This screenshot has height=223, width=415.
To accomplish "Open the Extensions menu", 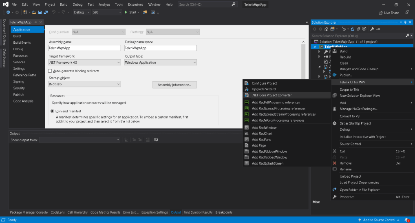I will pos(135,4).
